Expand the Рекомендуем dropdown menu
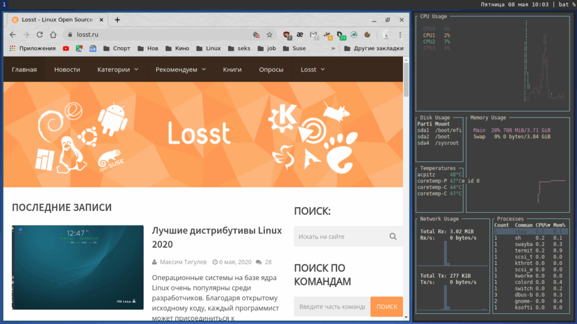This screenshot has height=324, width=577. 181,69
